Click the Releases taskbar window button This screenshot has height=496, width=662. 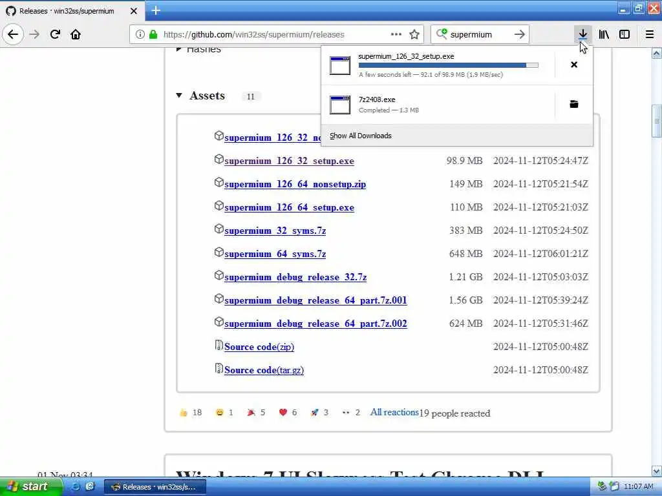point(155,487)
